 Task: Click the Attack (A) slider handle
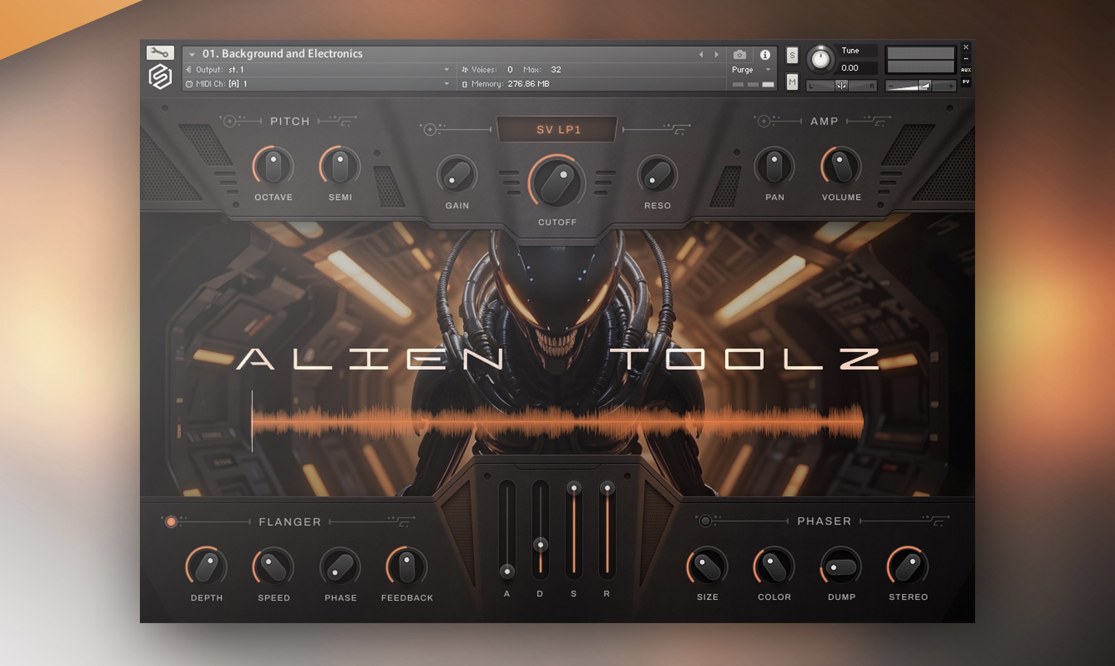click(507, 571)
